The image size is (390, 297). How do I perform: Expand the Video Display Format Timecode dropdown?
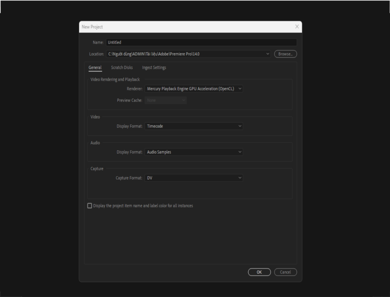pyautogui.click(x=193, y=126)
